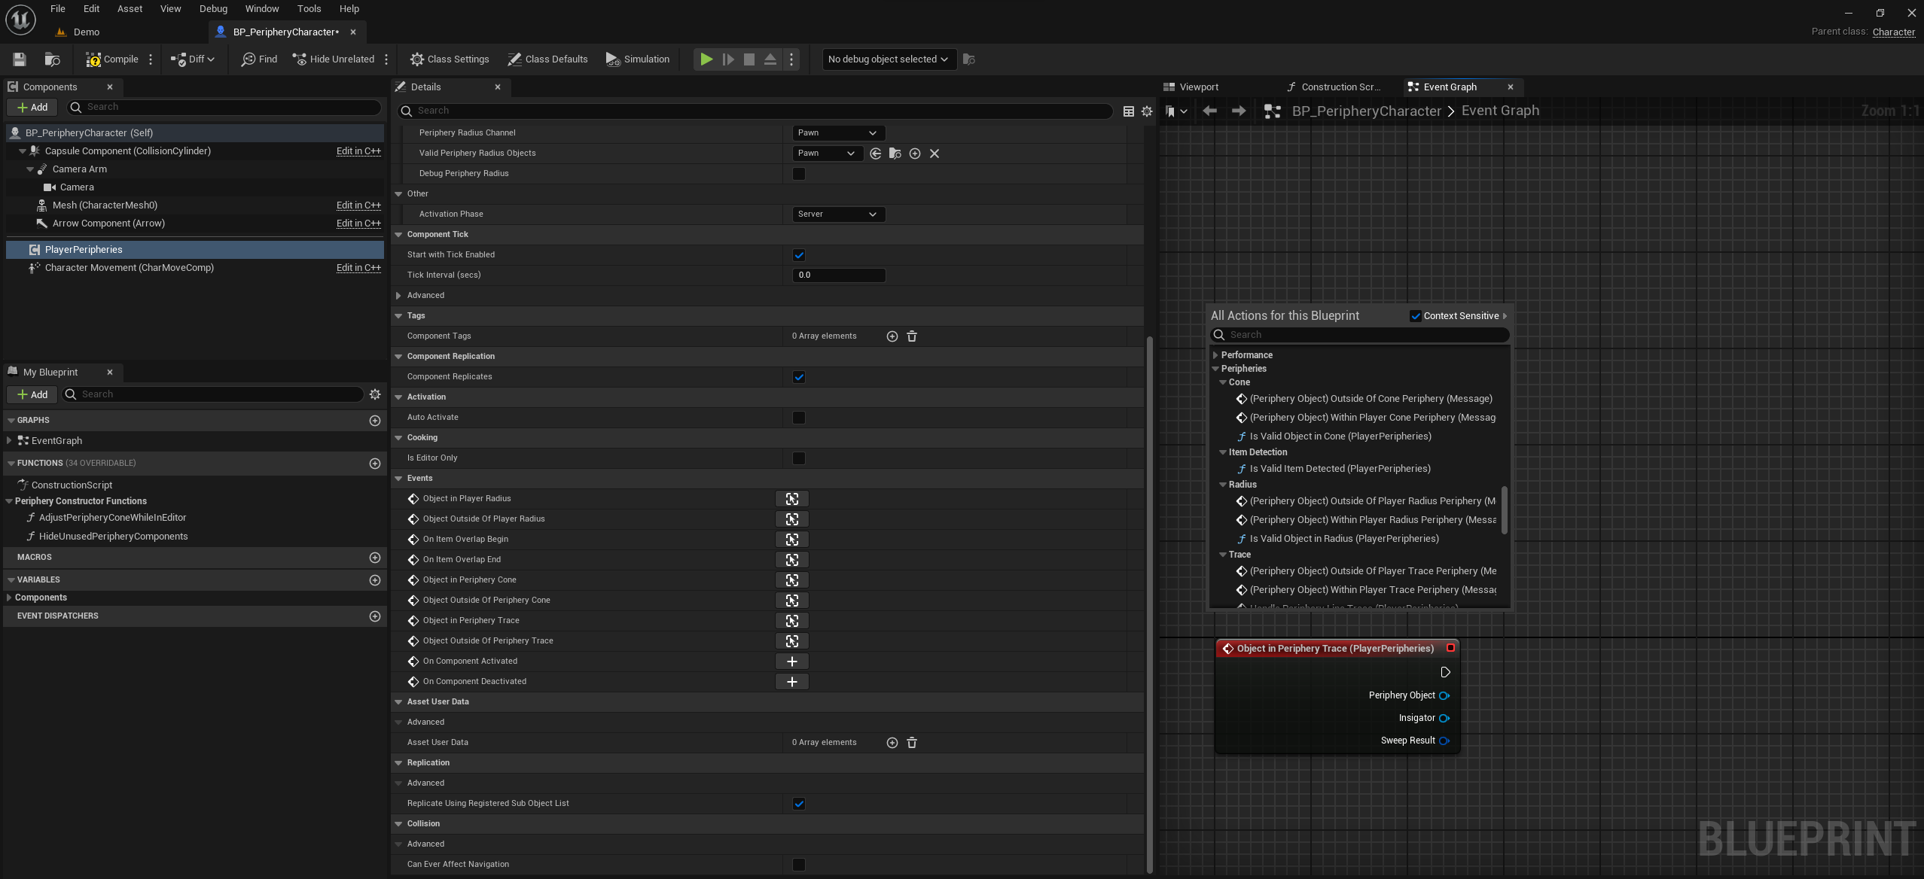View the Object in Player Radius event node

tap(792, 499)
